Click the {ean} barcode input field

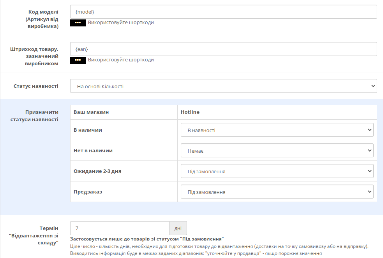tap(224, 49)
